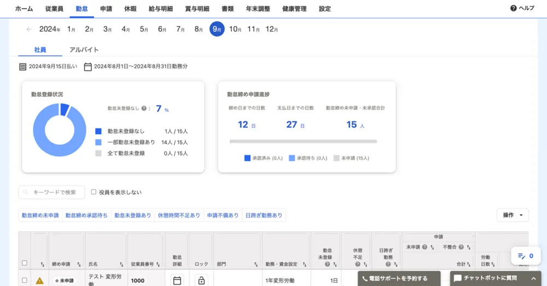Click 電話サポートを予約する button
The image size is (547, 286).
(x=399, y=278)
